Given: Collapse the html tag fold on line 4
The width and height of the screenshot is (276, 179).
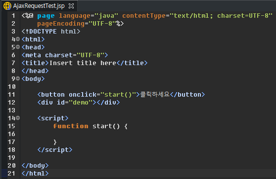Looking at the screenshot, I should tap(18, 39).
